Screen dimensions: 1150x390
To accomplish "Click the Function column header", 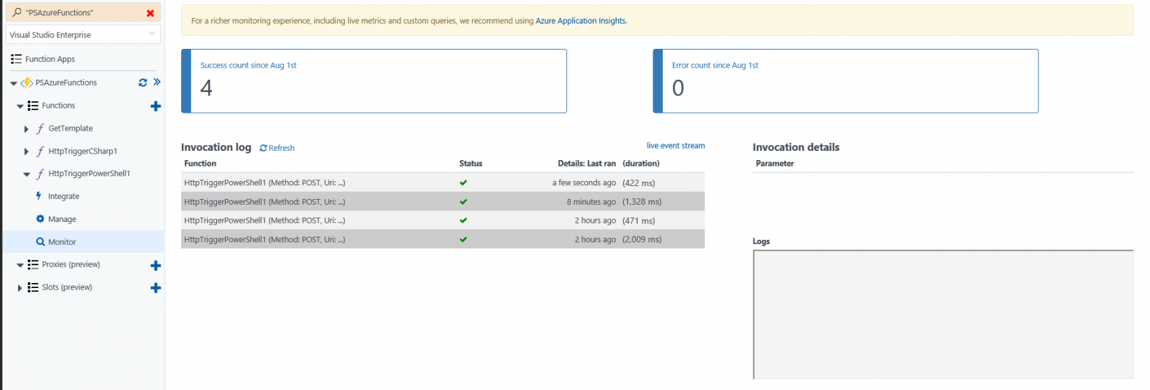I will coord(200,164).
